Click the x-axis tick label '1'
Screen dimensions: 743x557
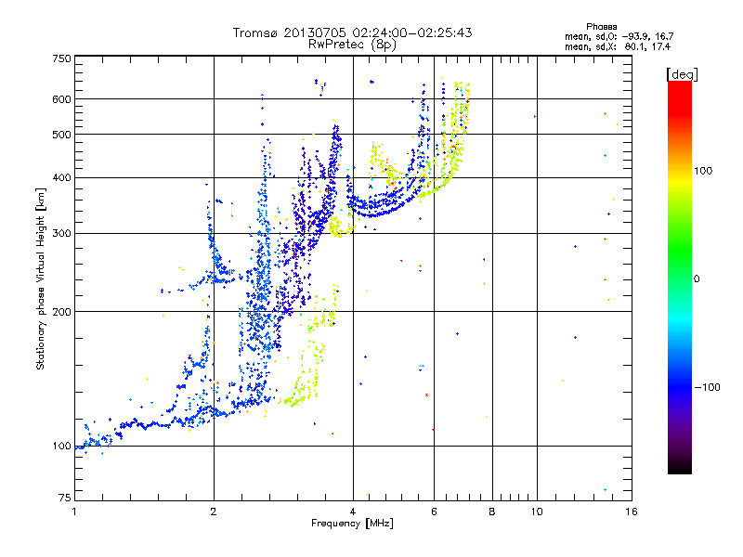point(74,512)
